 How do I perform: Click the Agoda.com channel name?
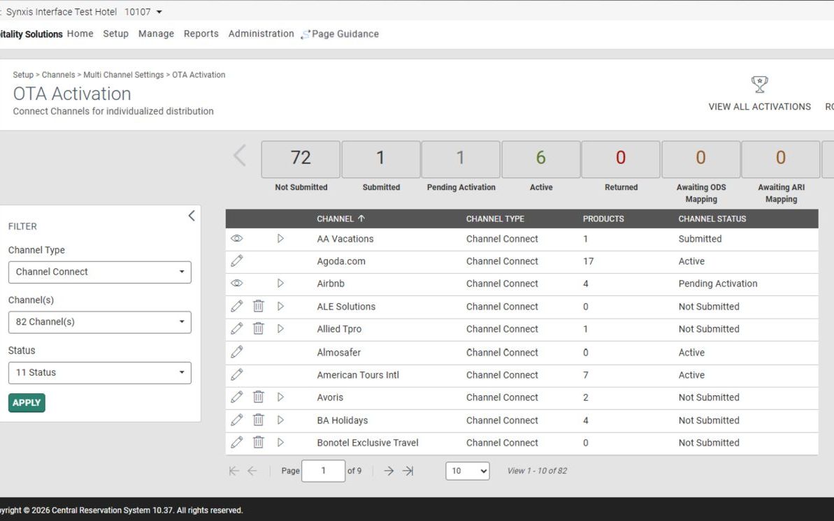341,261
